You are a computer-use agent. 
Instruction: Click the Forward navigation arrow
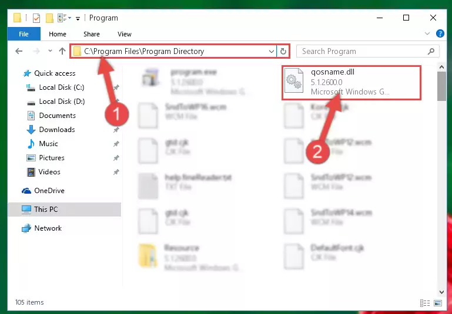pos(36,51)
